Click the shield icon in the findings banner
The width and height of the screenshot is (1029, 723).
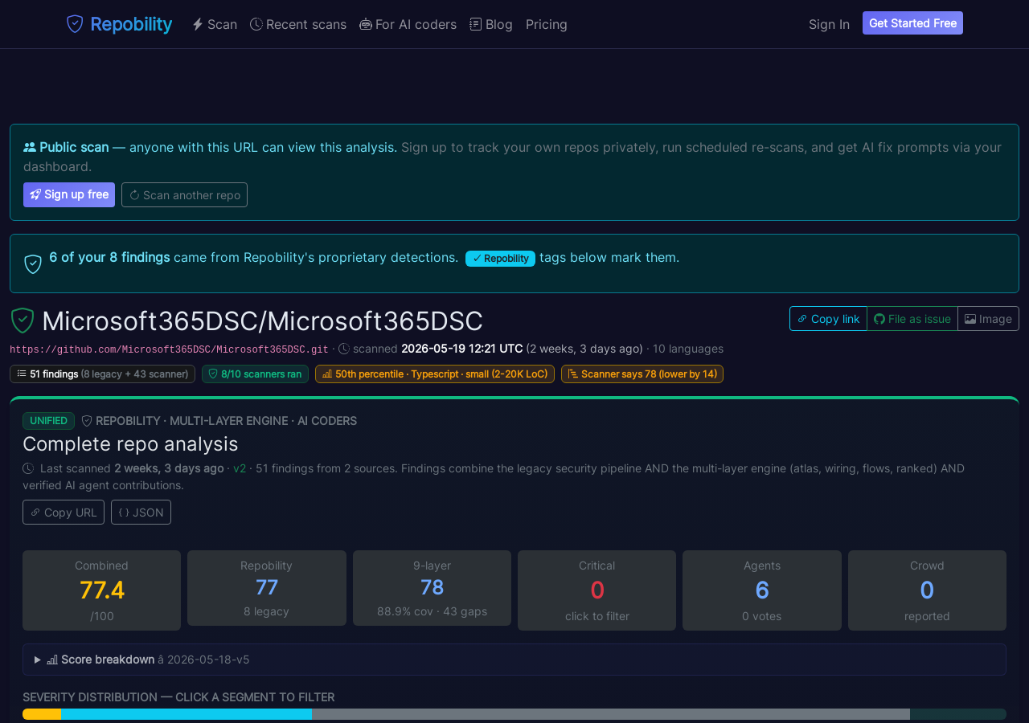[x=33, y=263]
